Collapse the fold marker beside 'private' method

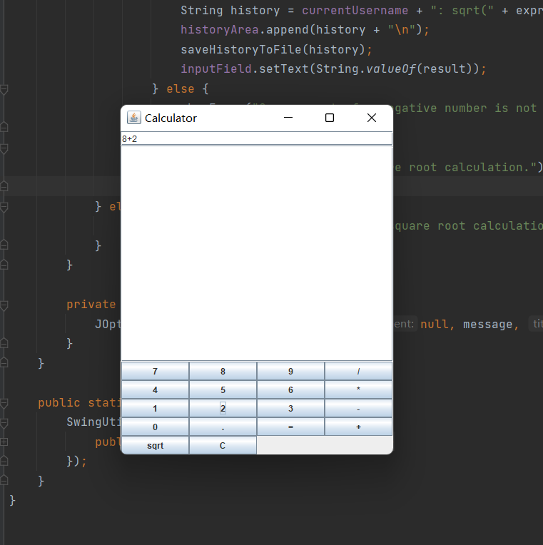coord(4,305)
